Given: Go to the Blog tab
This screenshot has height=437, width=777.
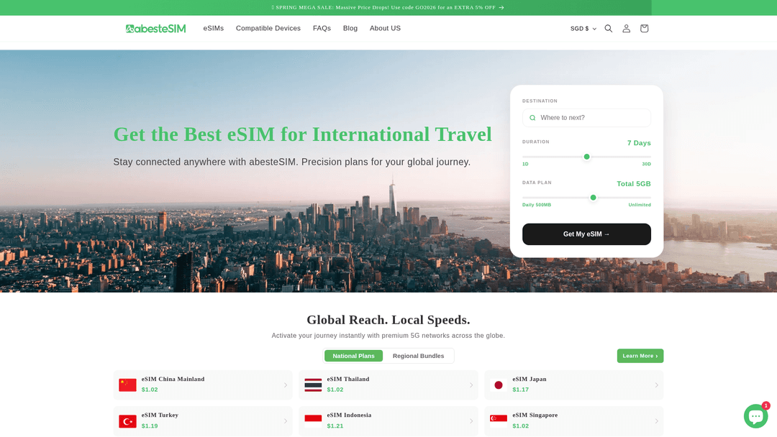Looking at the screenshot, I should coord(350,28).
